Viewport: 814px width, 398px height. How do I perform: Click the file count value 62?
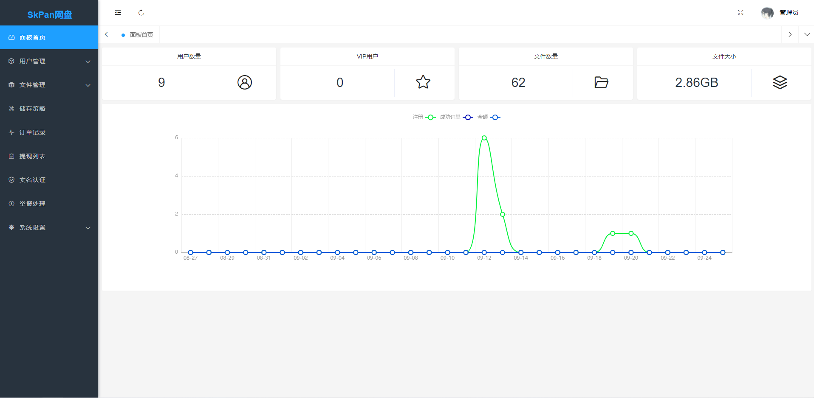tap(518, 82)
